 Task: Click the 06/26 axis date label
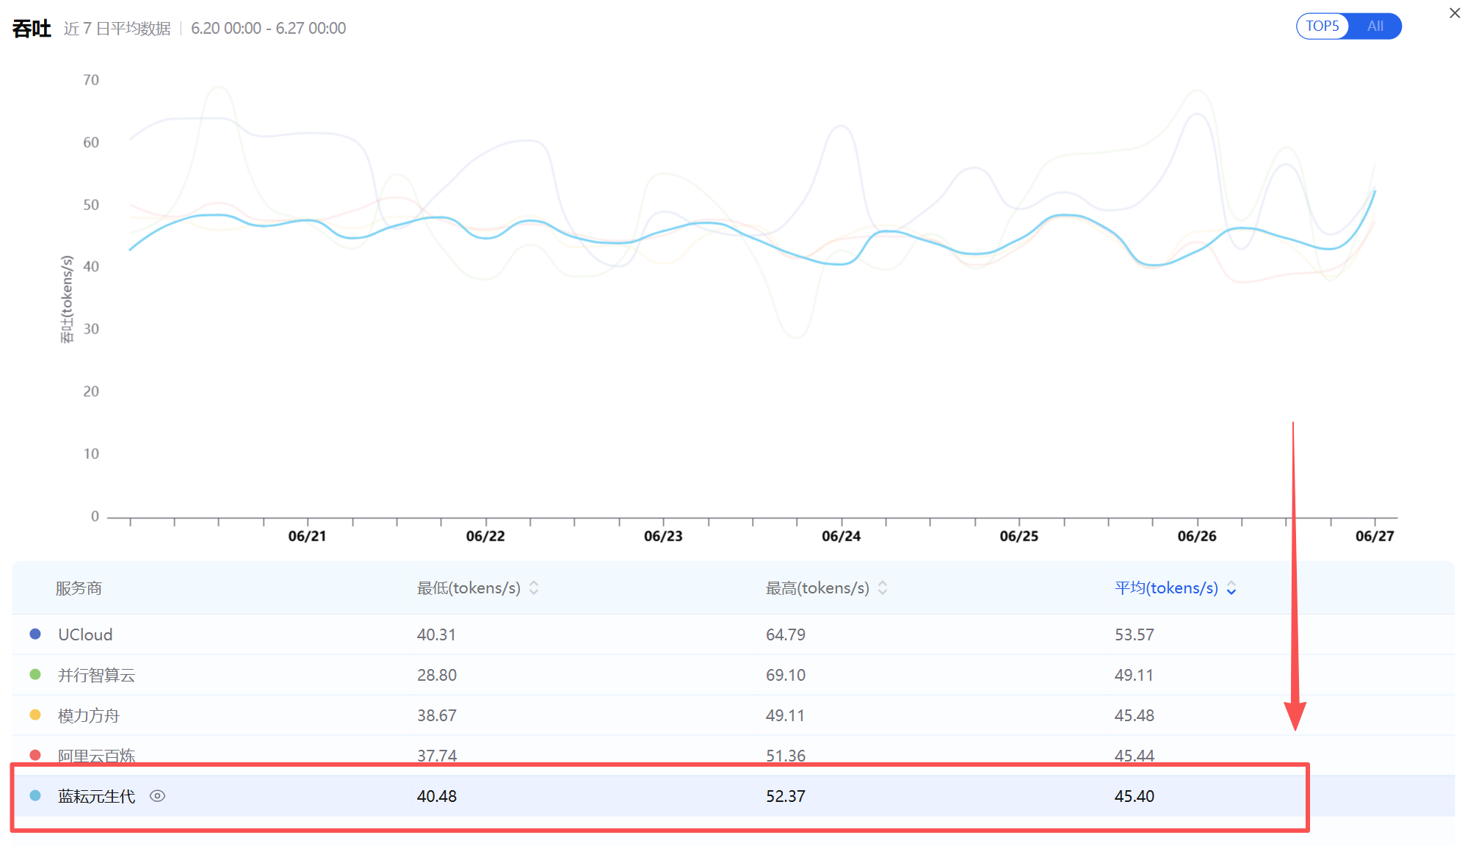click(1197, 536)
